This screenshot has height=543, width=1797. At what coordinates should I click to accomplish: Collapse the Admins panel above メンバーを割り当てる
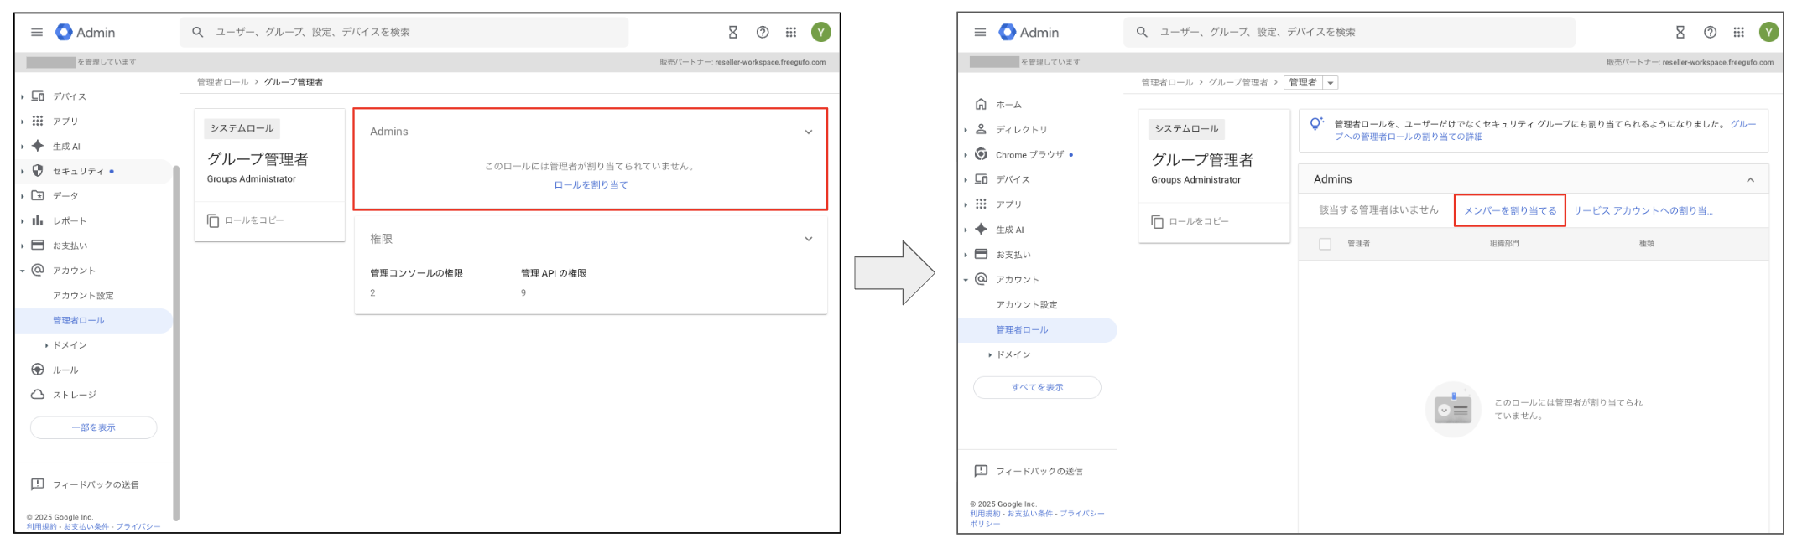(x=1750, y=180)
